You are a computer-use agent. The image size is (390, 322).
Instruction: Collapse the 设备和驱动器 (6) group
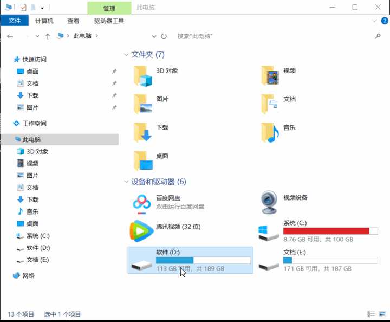pos(126,182)
